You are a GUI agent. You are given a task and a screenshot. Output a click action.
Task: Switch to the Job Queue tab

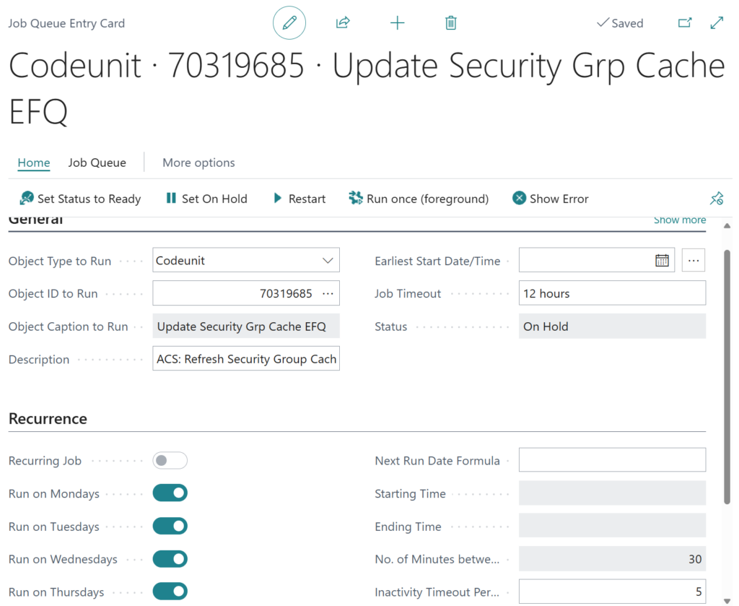pyautogui.click(x=97, y=163)
